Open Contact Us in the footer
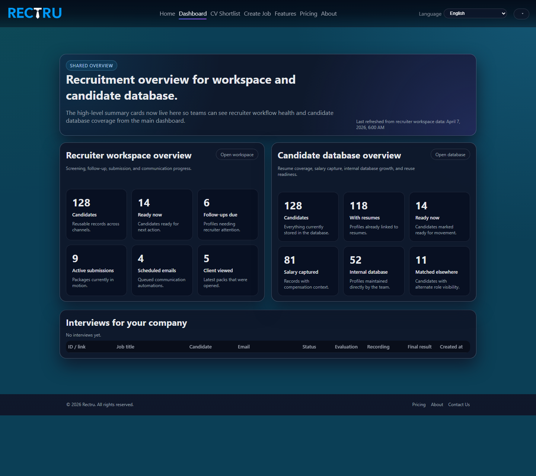This screenshot has width=536, height=476. (x=459, y=405)
